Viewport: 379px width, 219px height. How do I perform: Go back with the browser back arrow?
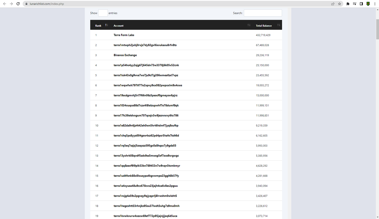click(4, 4)
